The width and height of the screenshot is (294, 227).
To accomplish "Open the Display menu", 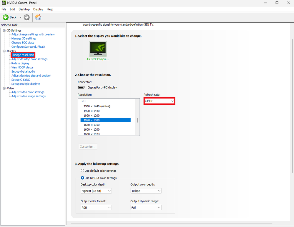I will 38,9.
